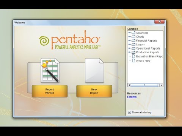Expand the Advanced samples tree node
The width and height of the screenshot is (182, 136).
pyautogui.click(x=129, y=33)
